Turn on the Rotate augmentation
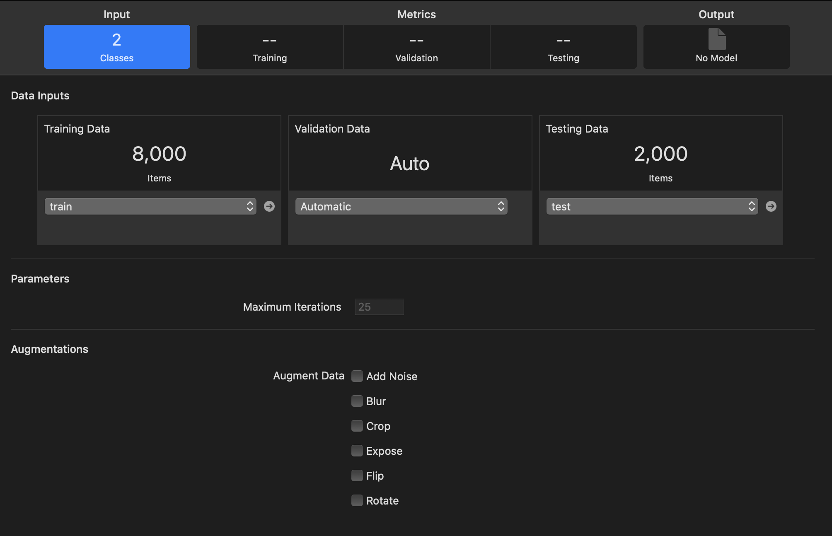This screenshot has width=832, height=536. (x=357, y=500)
